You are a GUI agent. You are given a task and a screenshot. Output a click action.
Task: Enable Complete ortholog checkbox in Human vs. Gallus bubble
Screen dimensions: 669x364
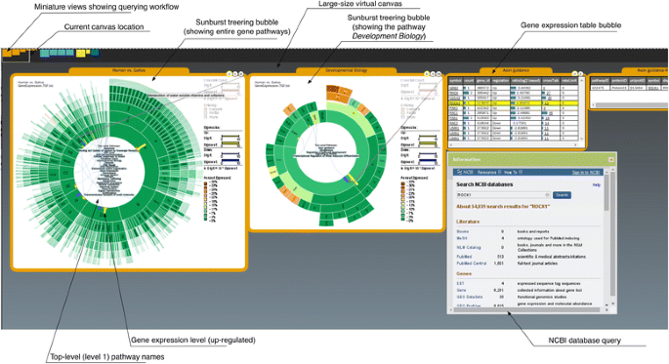[x=206, y=109]
